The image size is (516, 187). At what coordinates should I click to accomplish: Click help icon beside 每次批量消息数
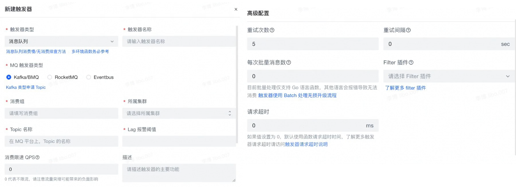pyautogui.click(x=288, y=62)
